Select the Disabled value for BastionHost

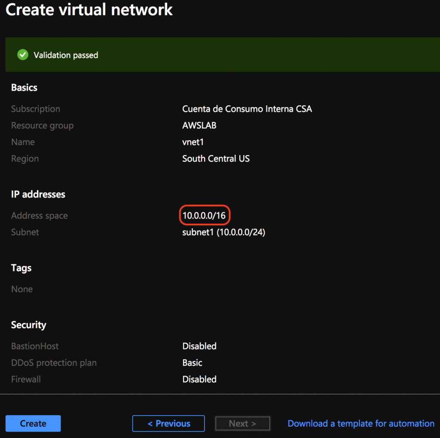coord(199,346)
